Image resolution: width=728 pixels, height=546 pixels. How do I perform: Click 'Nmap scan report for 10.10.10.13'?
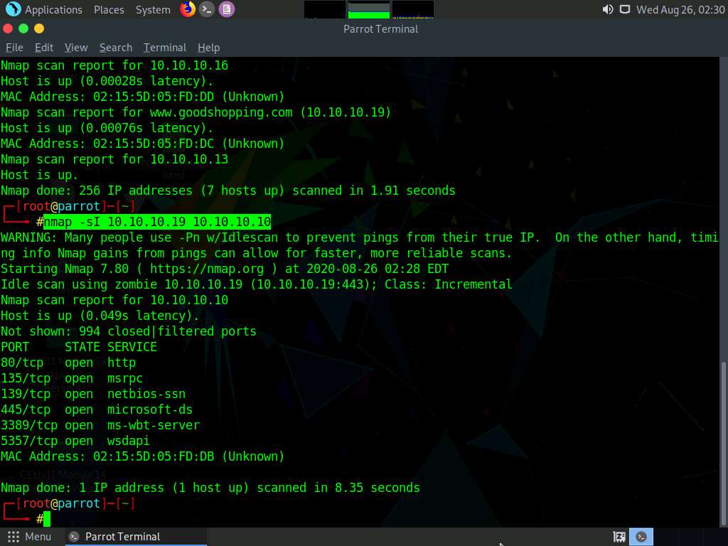coord(114,159)
